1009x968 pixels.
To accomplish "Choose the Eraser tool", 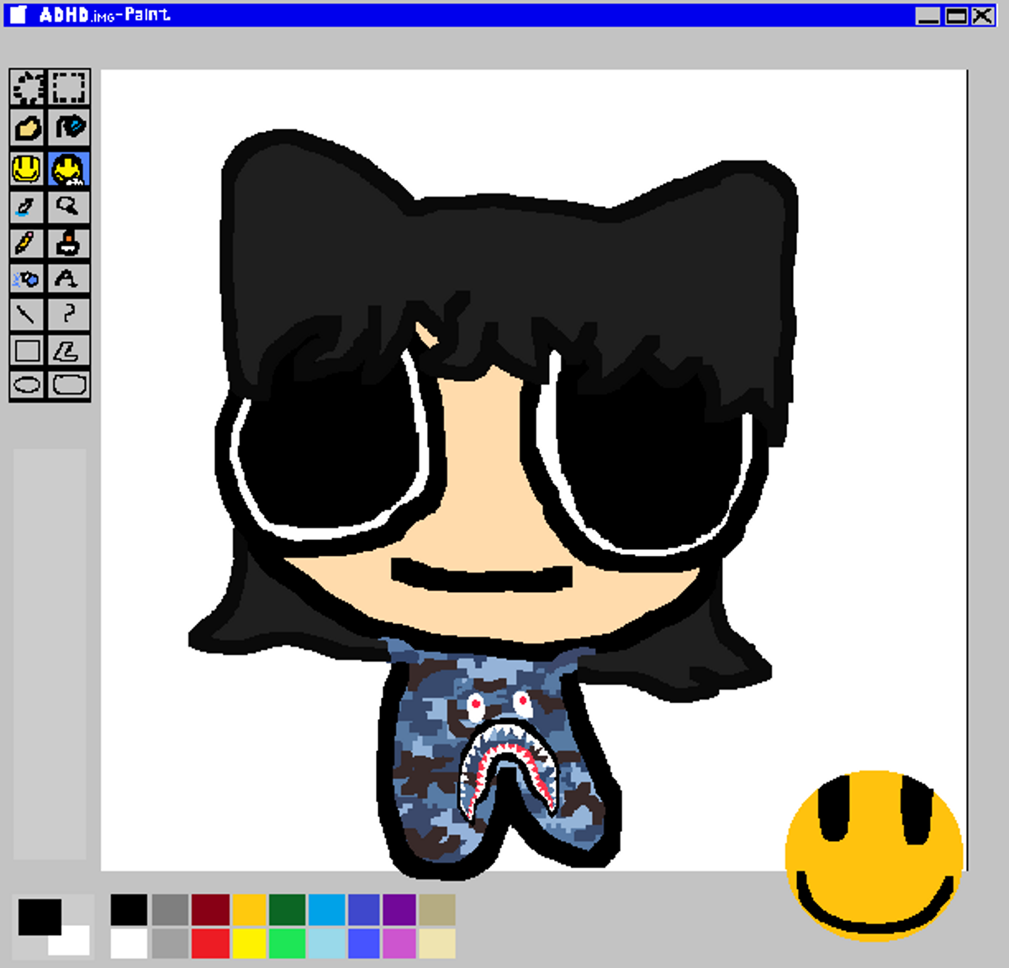I will coord(28,128).
